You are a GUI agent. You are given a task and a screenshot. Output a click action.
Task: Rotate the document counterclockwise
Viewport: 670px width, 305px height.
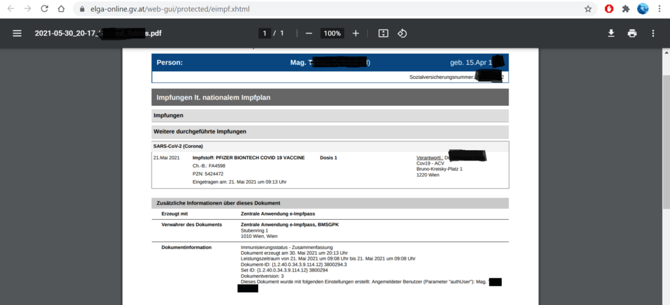402,34
